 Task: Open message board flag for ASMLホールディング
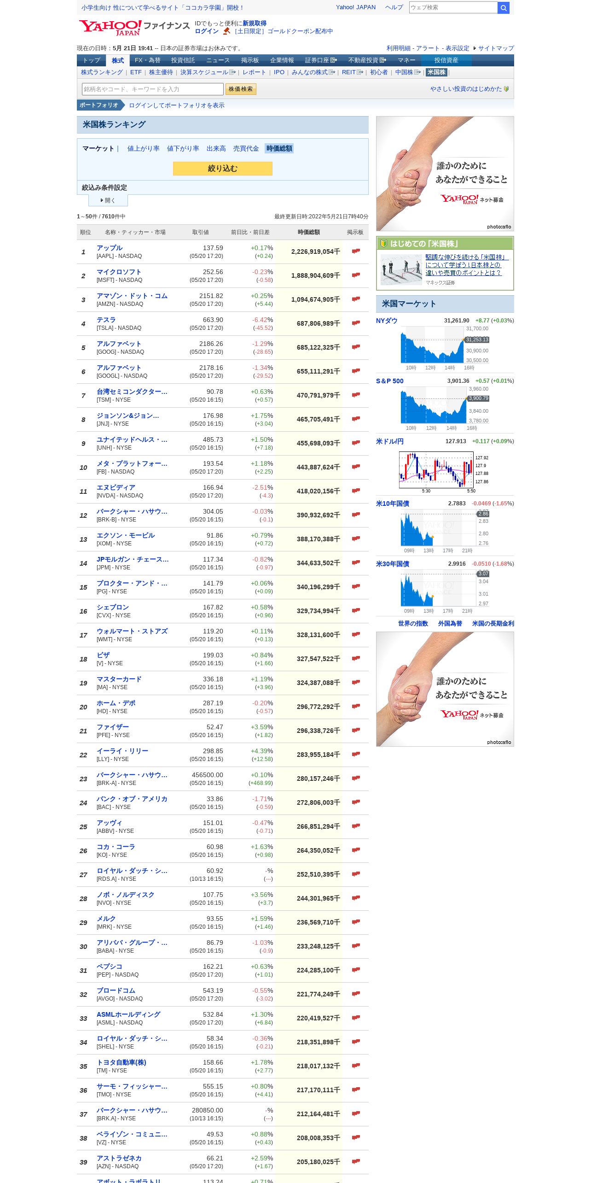point(356,1018)
